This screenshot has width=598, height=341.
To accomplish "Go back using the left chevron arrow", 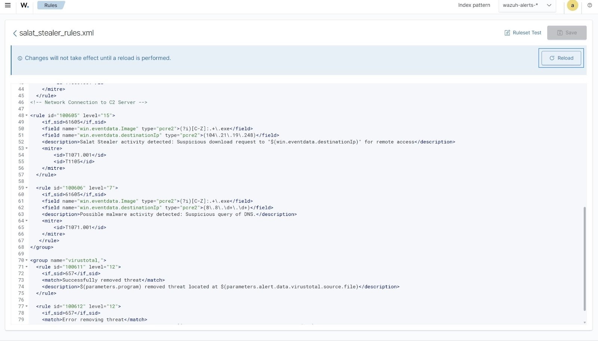I will [x=15, y=33].
